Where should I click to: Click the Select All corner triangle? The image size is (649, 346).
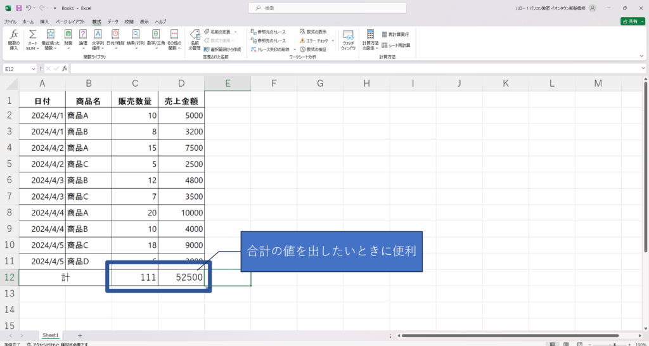click(x=13, y=84)
